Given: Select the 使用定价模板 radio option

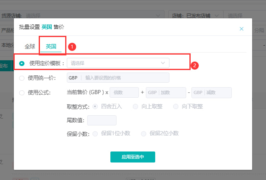Looking at the screenshot, I should 22,63.
